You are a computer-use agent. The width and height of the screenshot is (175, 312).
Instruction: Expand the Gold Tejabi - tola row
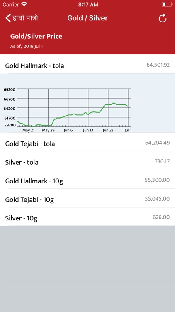(x=87, y=142)
